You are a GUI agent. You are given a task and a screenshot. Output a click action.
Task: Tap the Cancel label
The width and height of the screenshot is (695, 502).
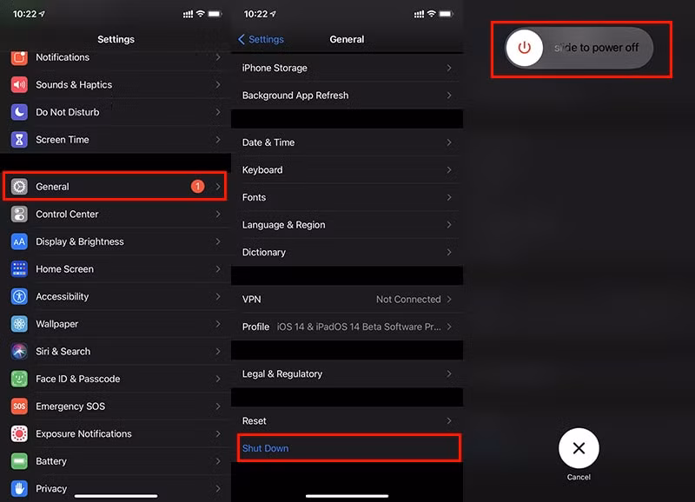coord(579,477)
